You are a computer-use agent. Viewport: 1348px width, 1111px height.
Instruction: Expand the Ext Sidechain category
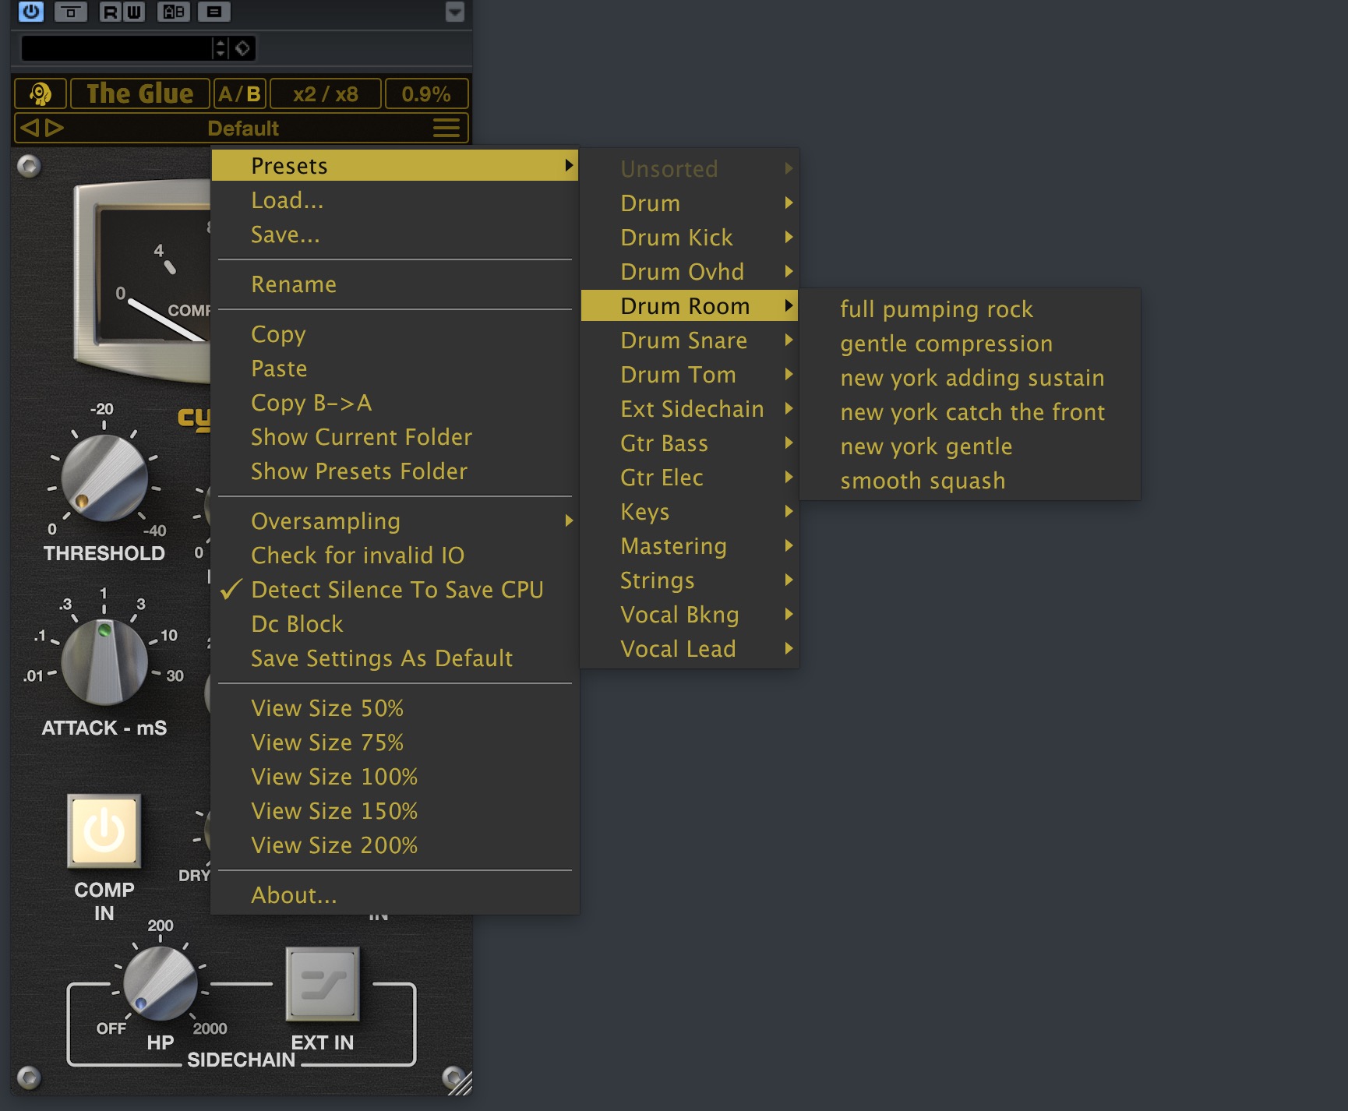click(x=690, y=409)
